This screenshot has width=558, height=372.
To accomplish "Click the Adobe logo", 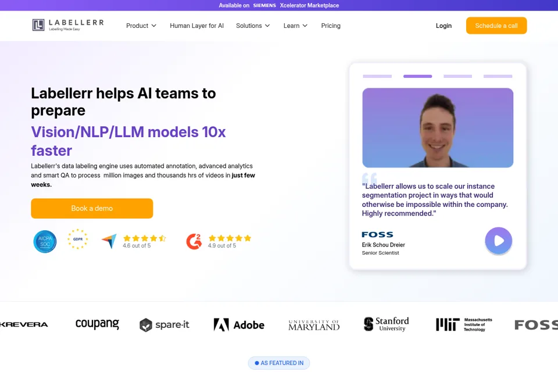I will click(239, 325).
